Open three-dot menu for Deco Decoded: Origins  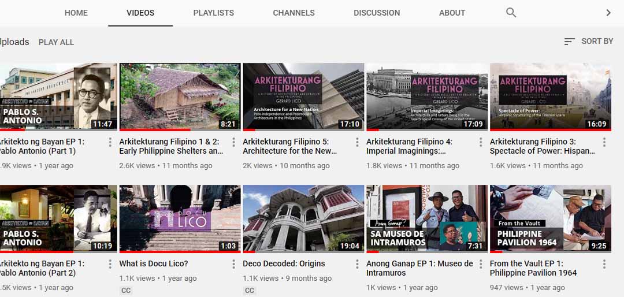[357, 264]
